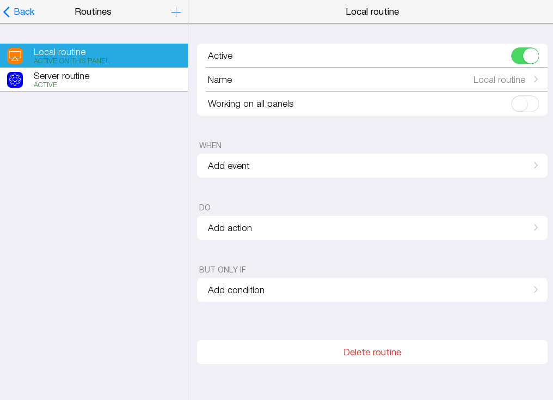Open Add condition under BUT ONLY IF
Screen dimensions: 553x400
click(x=236, y=290)
